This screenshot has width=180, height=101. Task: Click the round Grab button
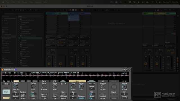(x=114, y=87)
